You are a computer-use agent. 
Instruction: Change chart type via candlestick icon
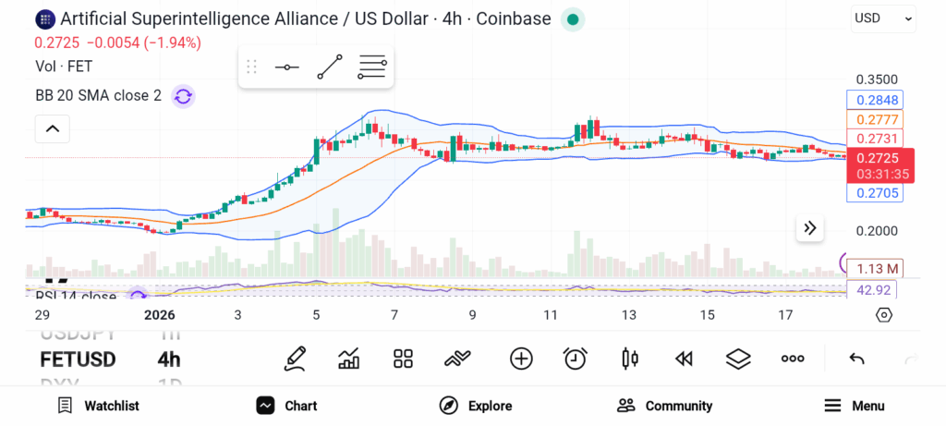click(630, 359)
